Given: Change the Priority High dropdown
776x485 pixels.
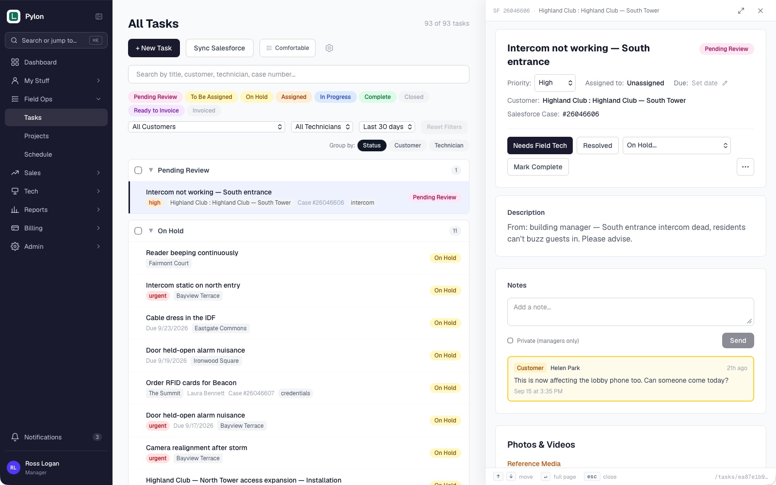Looking at the screenshot, I should coord(555,82).
